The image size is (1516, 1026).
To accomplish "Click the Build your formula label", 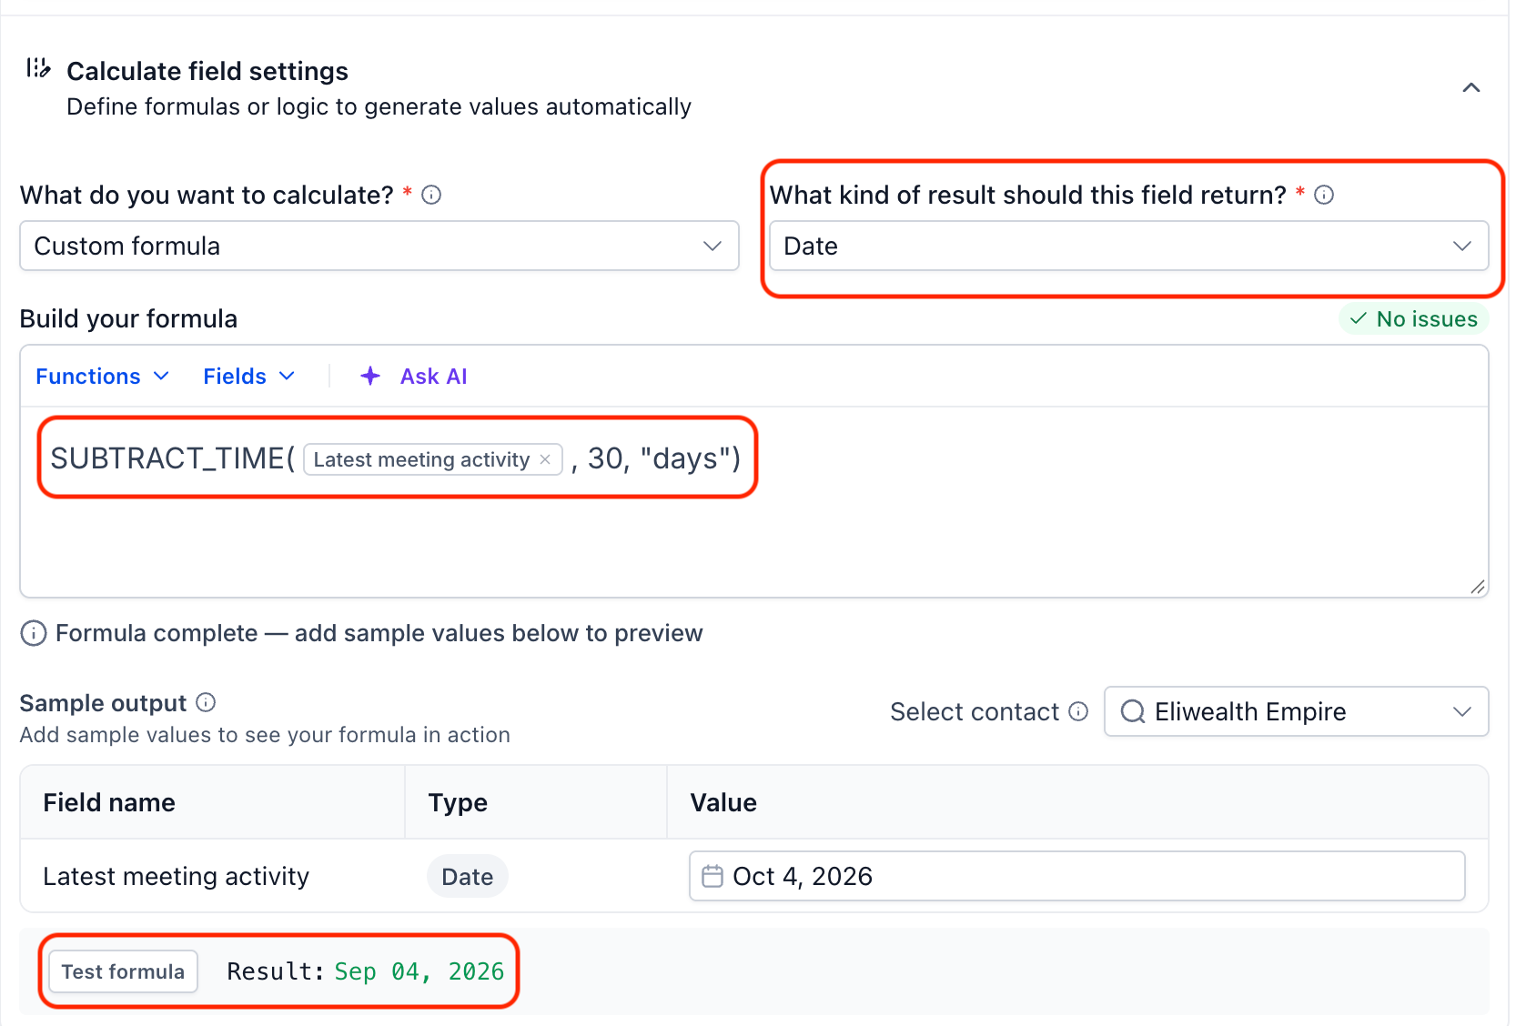I will (128, 318).
